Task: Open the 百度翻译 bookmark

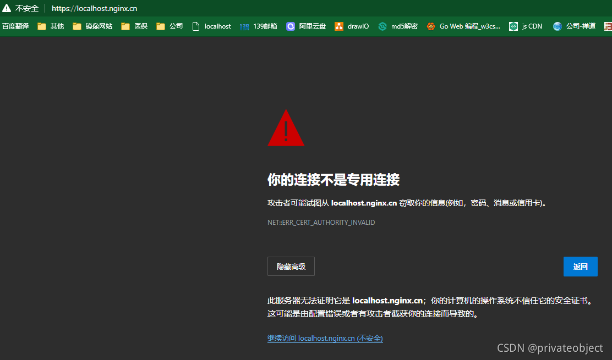Action: pos(15,26)
